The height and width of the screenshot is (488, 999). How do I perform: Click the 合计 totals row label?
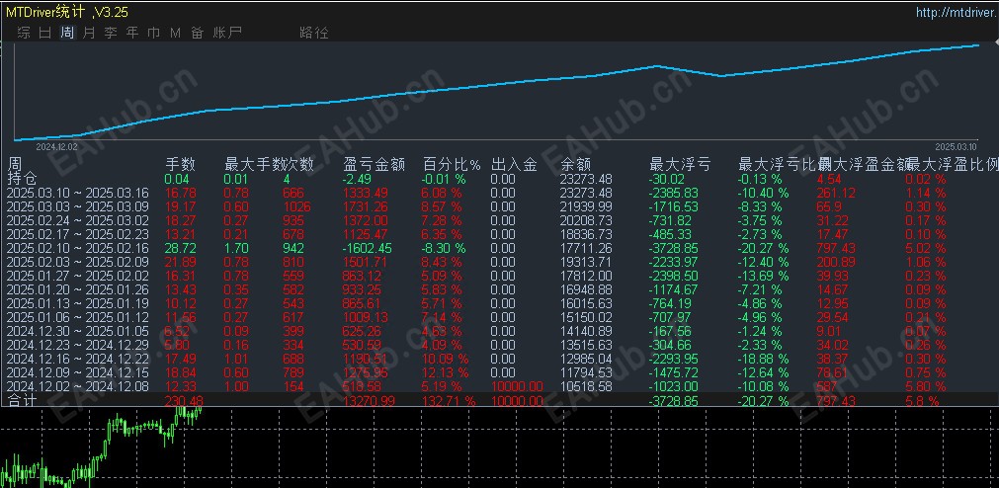[21, 401]
